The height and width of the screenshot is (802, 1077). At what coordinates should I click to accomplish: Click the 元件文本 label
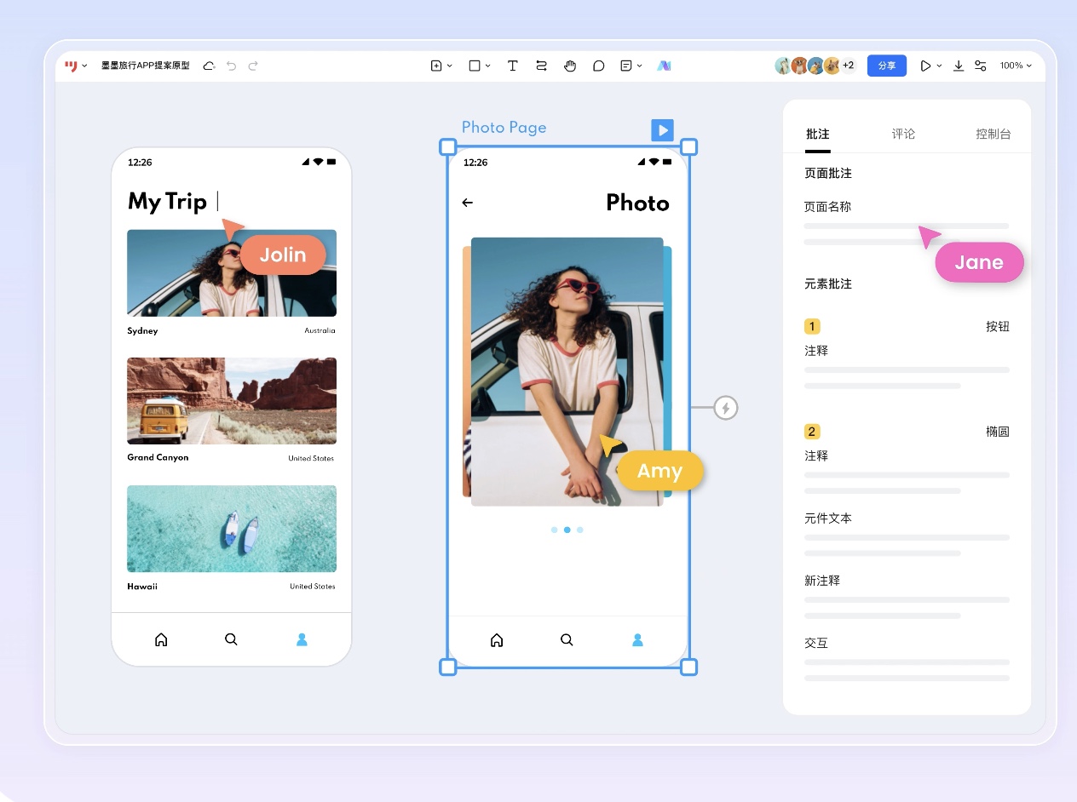[x=827, y=518]
